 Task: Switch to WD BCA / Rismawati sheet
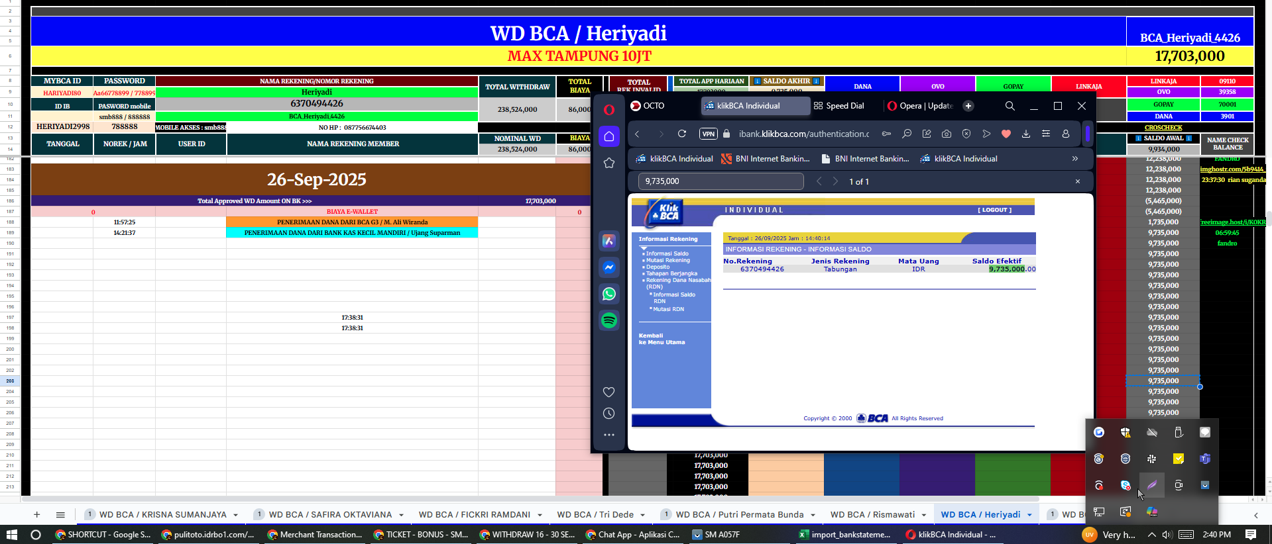872,515
